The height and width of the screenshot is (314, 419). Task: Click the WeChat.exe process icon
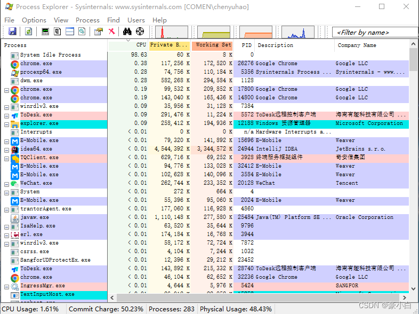(15, 184)
